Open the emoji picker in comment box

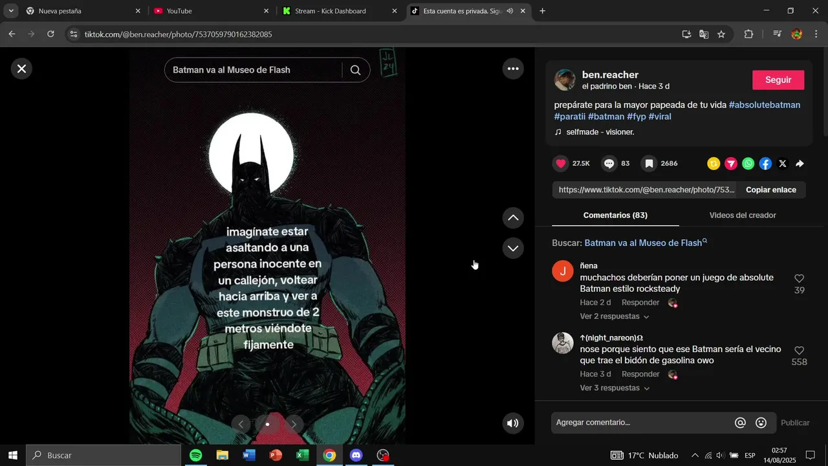[761, 423]
